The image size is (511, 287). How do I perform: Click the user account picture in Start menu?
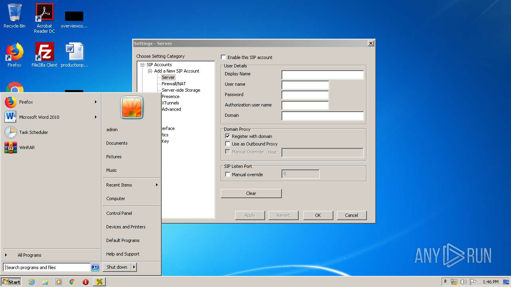click(132, 107)
